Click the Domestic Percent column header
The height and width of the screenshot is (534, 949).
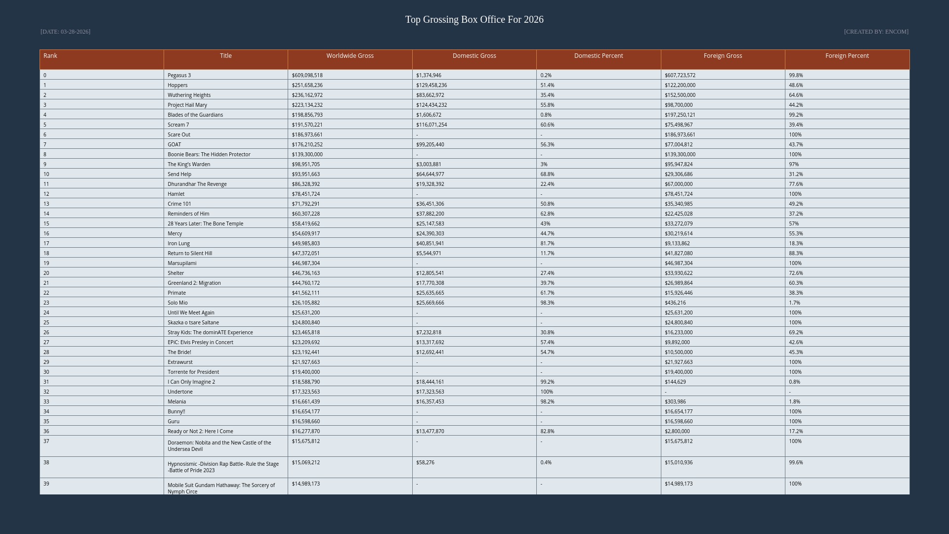(x=599, y=56)
